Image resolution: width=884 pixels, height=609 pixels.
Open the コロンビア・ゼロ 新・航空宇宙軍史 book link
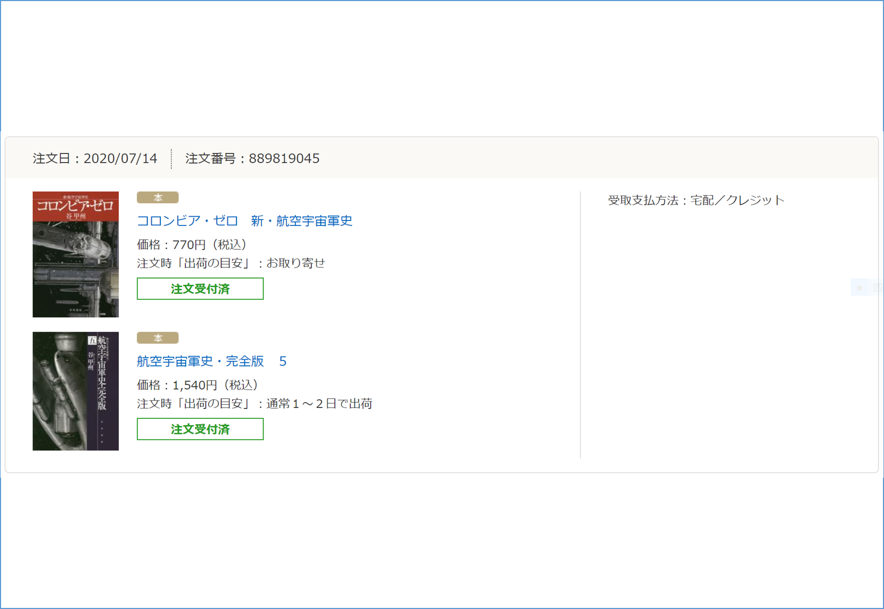click(x=245, y=221)
